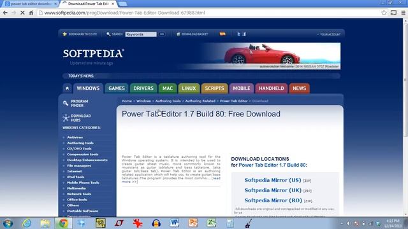
Task: Download from Softpedia Mirror (UK)
Action: pos(273,190)
